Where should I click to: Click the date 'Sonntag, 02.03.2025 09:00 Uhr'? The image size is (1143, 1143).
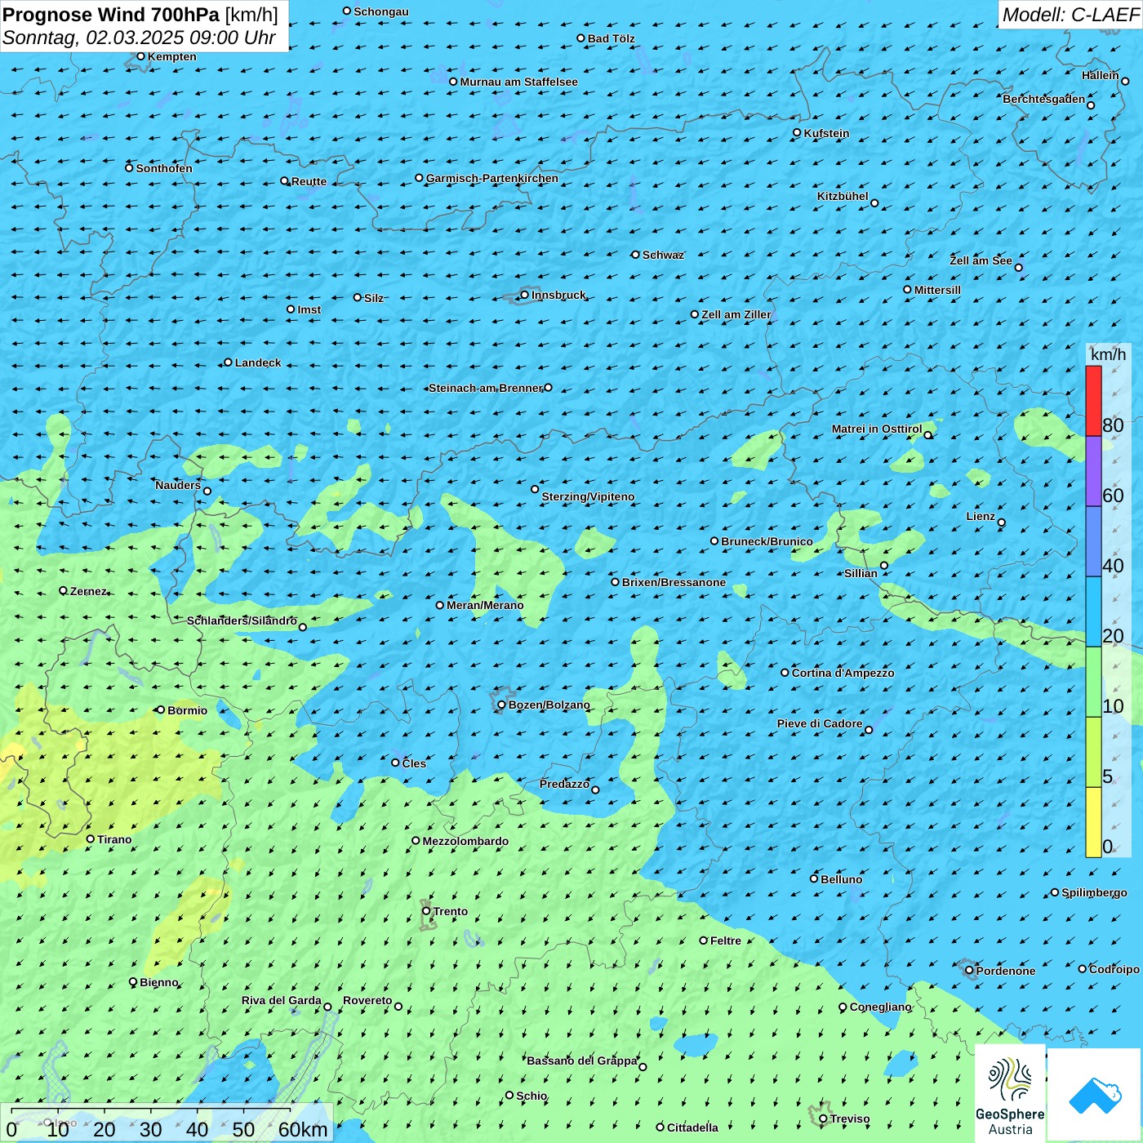(140, 38)
